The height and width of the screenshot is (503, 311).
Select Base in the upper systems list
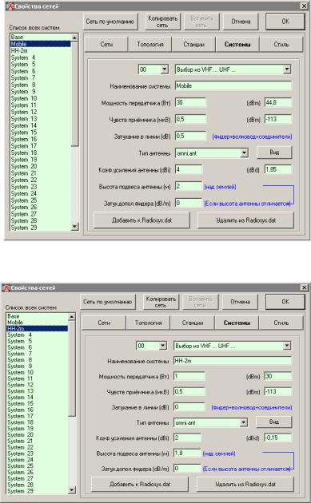tap(41, 38)
